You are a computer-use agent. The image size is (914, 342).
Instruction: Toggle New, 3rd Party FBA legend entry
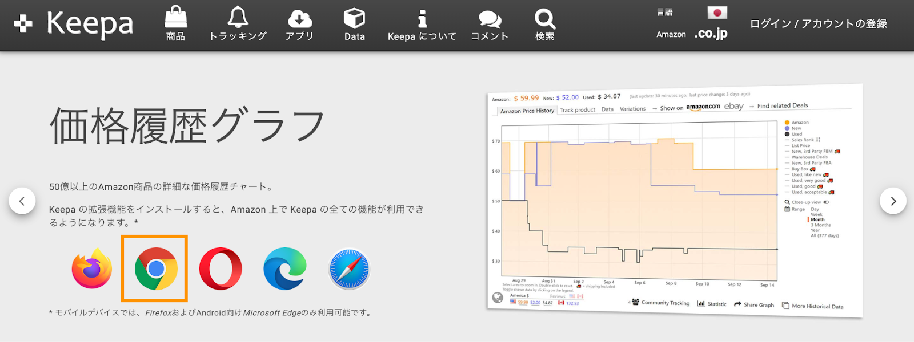click(x=808, y=163)
